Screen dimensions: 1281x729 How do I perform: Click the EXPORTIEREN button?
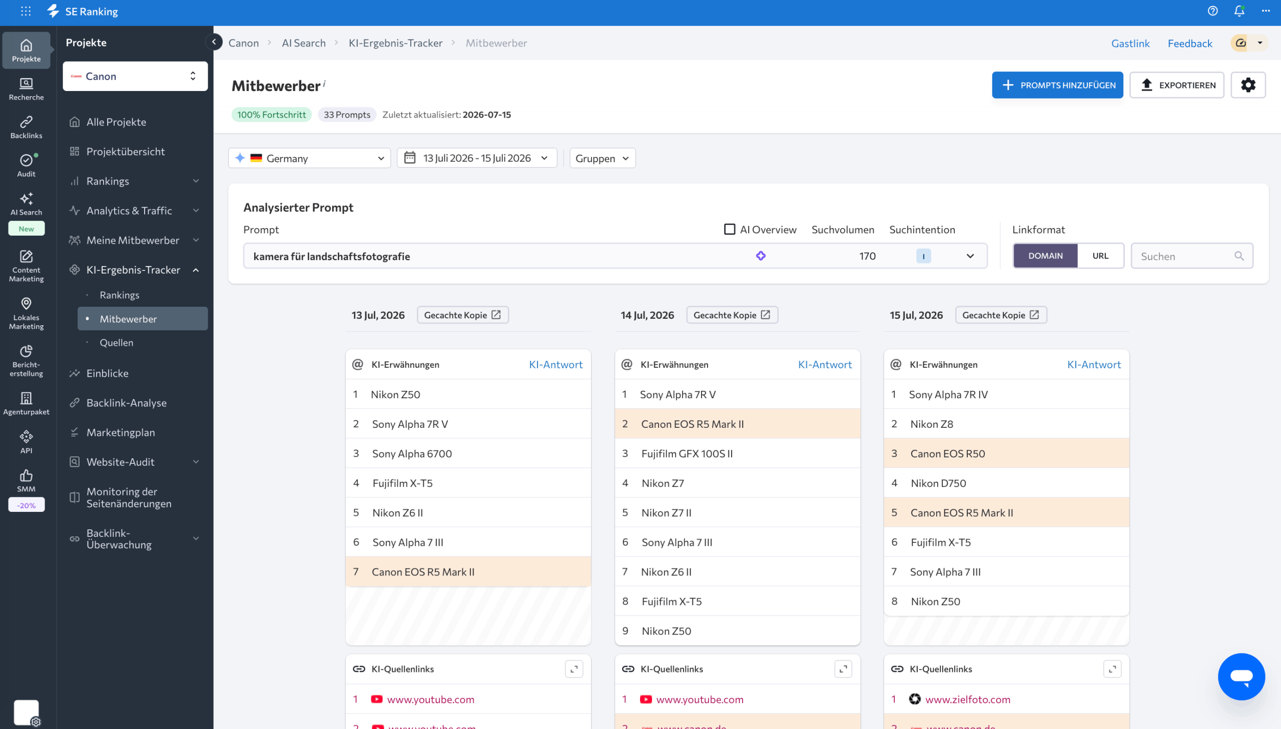tap(1176, 85)
